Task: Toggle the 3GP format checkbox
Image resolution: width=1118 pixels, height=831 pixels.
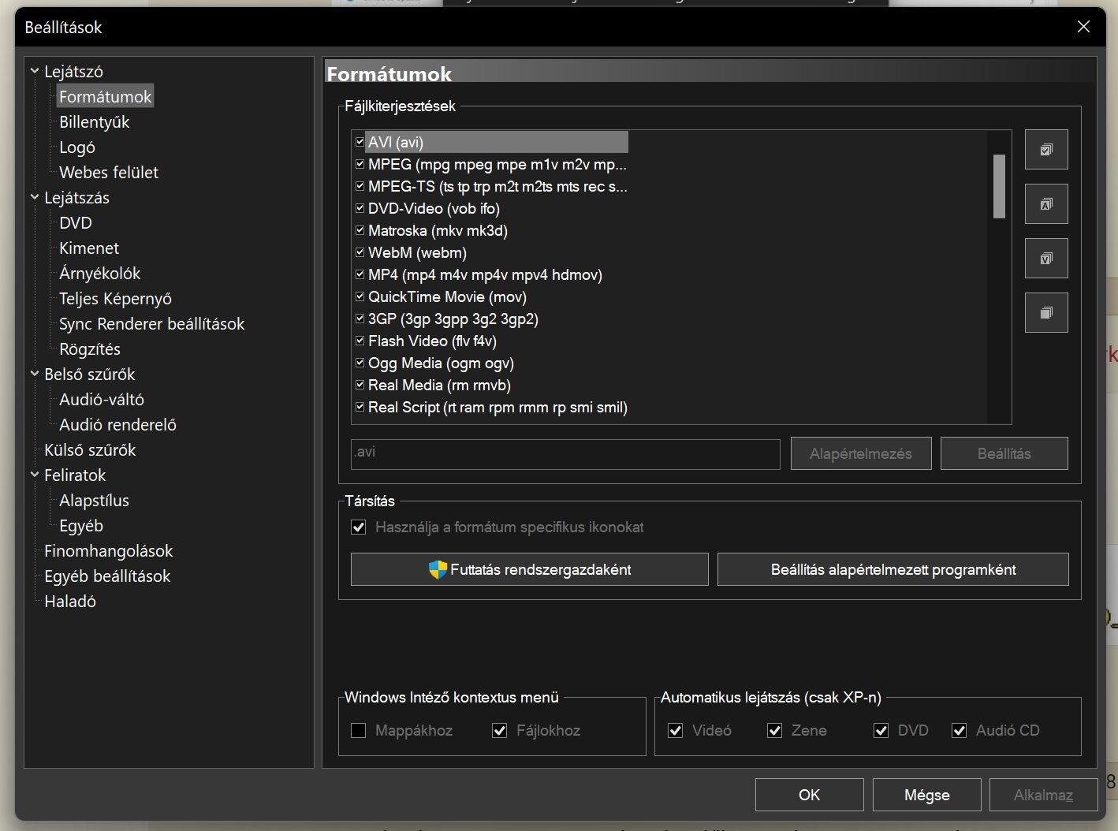Action: (360, 319)
